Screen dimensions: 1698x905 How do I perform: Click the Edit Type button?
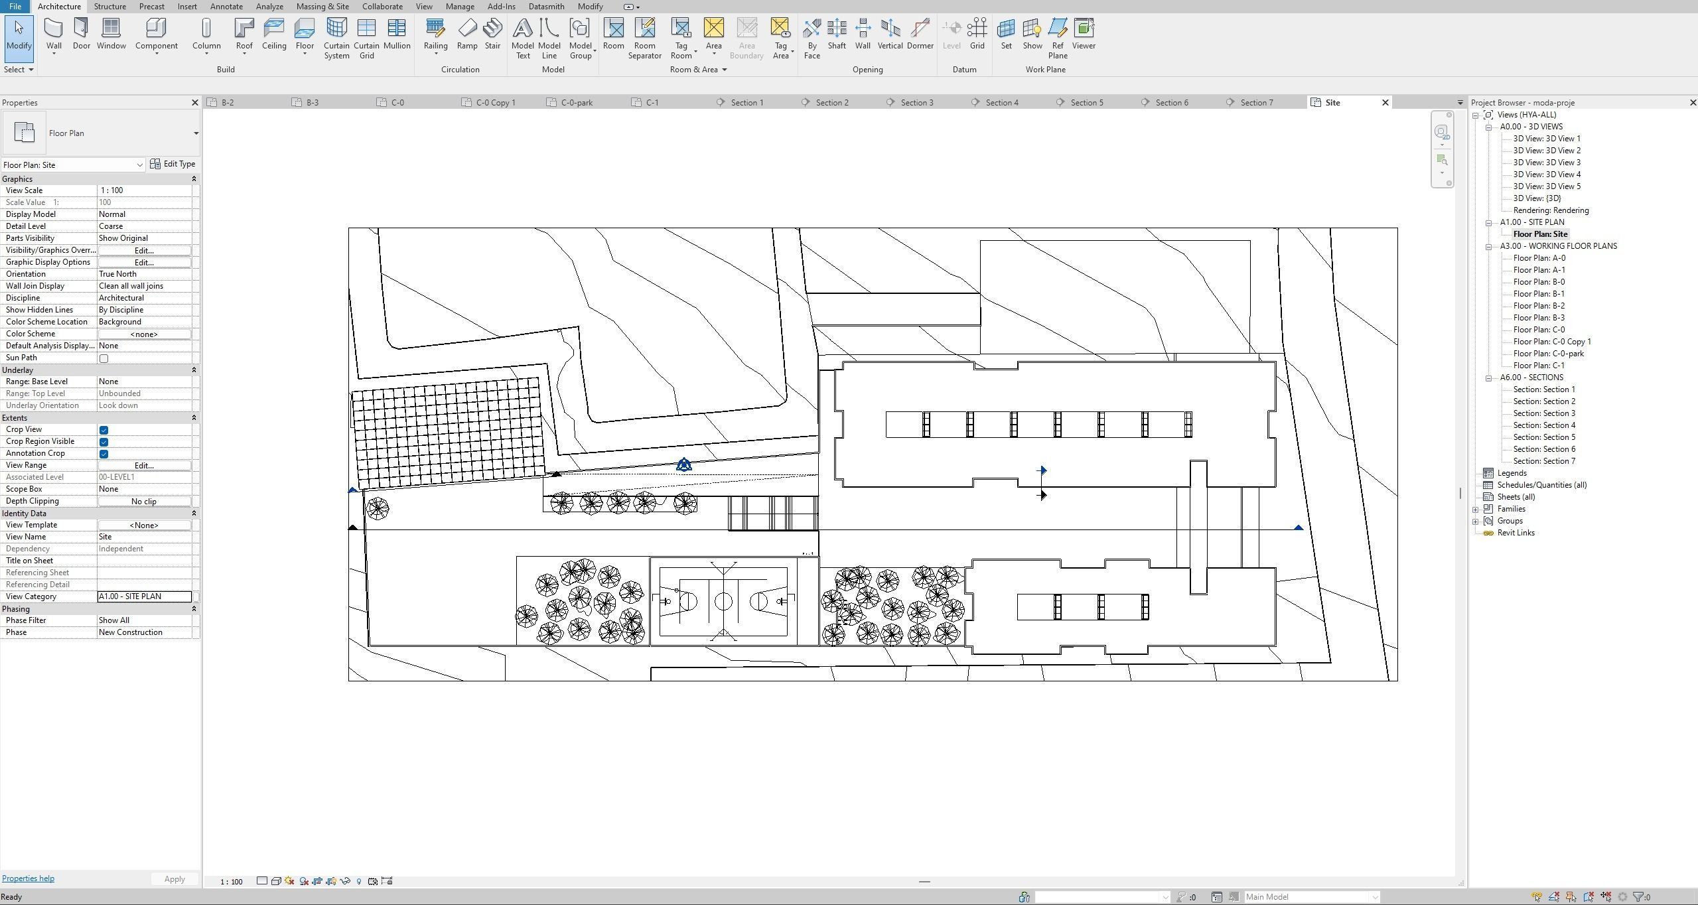pyautogui.click(x=173, y=164)
